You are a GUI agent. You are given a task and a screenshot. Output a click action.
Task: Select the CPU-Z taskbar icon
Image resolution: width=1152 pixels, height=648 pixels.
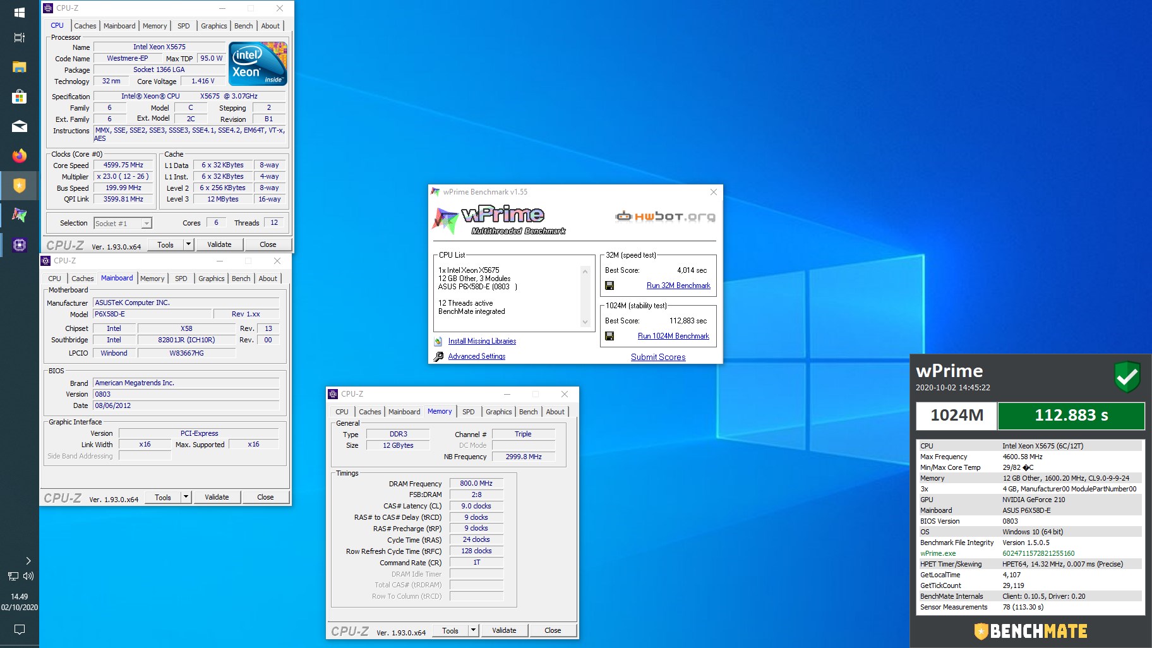[x=19, y=244]
